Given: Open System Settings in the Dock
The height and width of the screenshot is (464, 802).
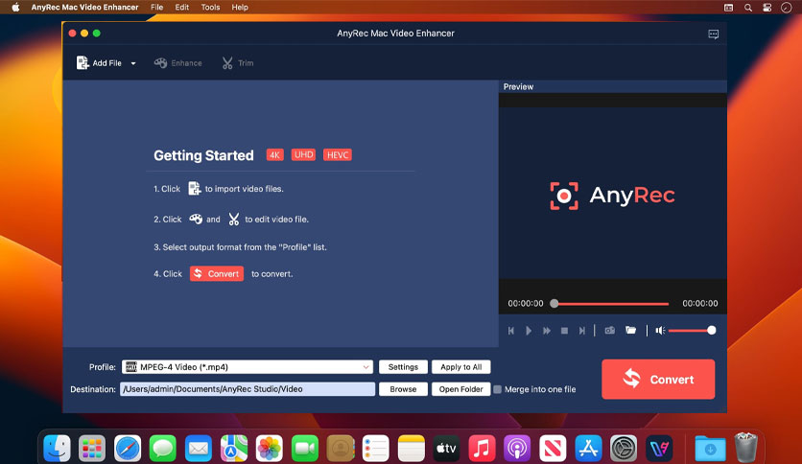Looking at the screenshot, I should point(624,449).
